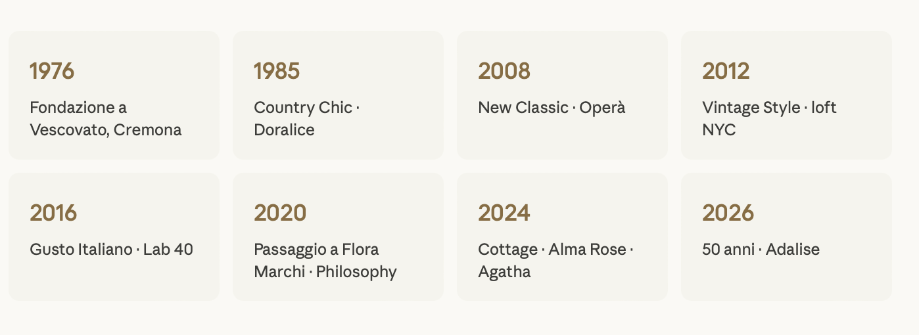Click the 2008 timeline year
Viewport: 919px width, 335px height.
tap(504, 71)
